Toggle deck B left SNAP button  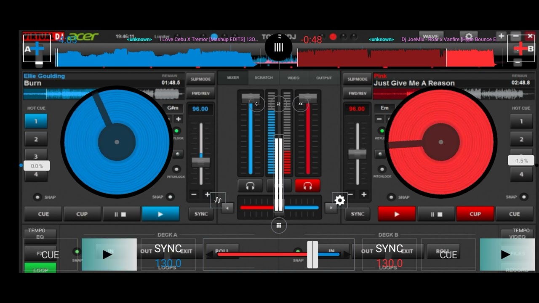coord(391,197)
